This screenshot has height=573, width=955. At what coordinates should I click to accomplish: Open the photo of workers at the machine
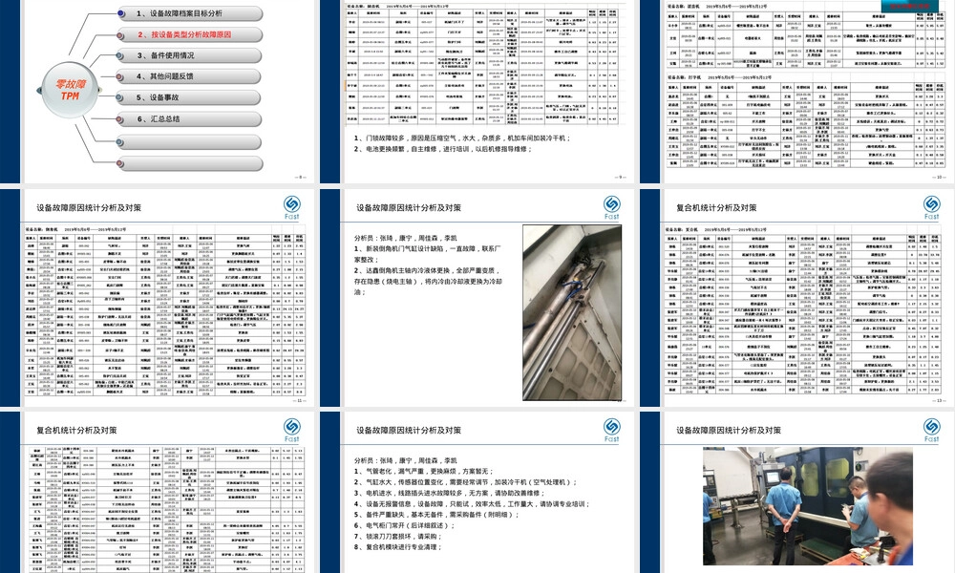[808, 506]
